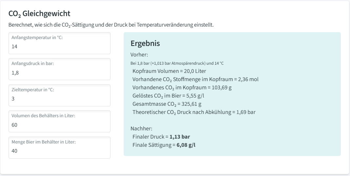Focus the Anfangsdruck in bar field
This screenshot has height=176, width=350.
coord(59,73)
